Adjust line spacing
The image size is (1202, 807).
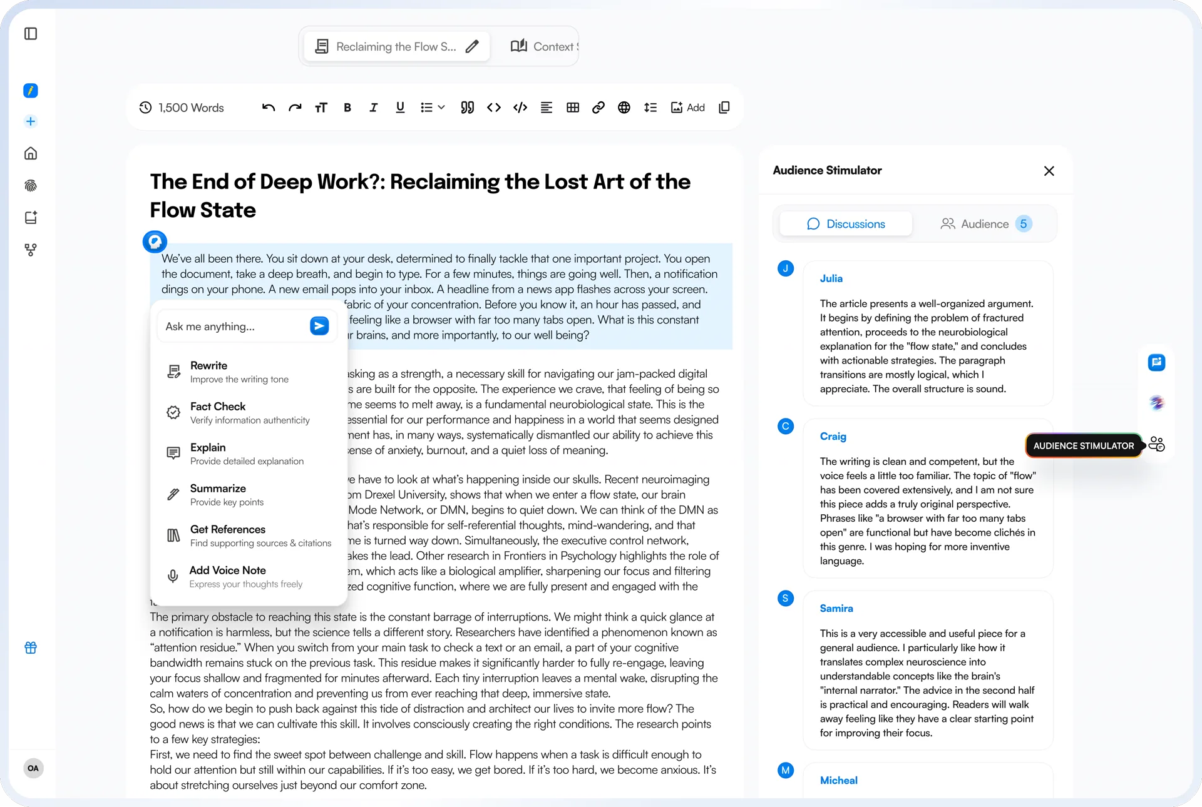(x=650, y=108)
